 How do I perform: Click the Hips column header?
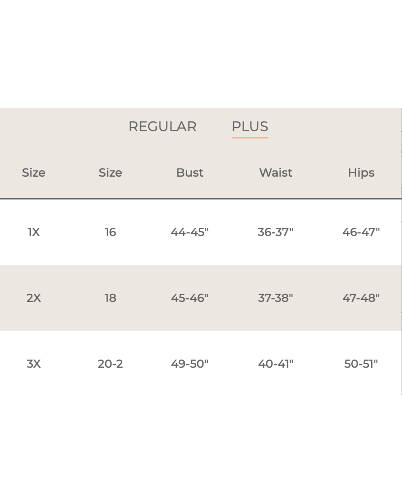(x=361, y=173)
